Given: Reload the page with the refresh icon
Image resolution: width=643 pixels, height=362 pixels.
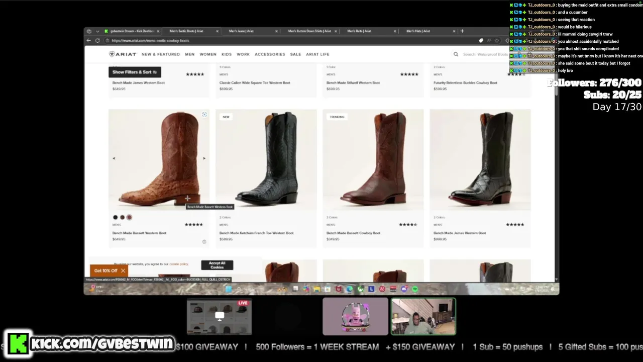Looking at the screenshot, I should (97, 41).
